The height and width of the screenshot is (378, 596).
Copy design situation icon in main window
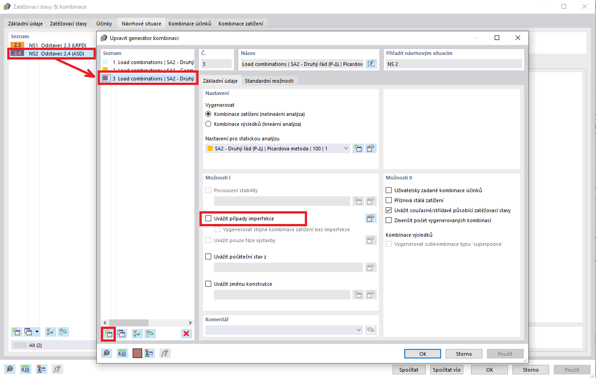(29, 332)
